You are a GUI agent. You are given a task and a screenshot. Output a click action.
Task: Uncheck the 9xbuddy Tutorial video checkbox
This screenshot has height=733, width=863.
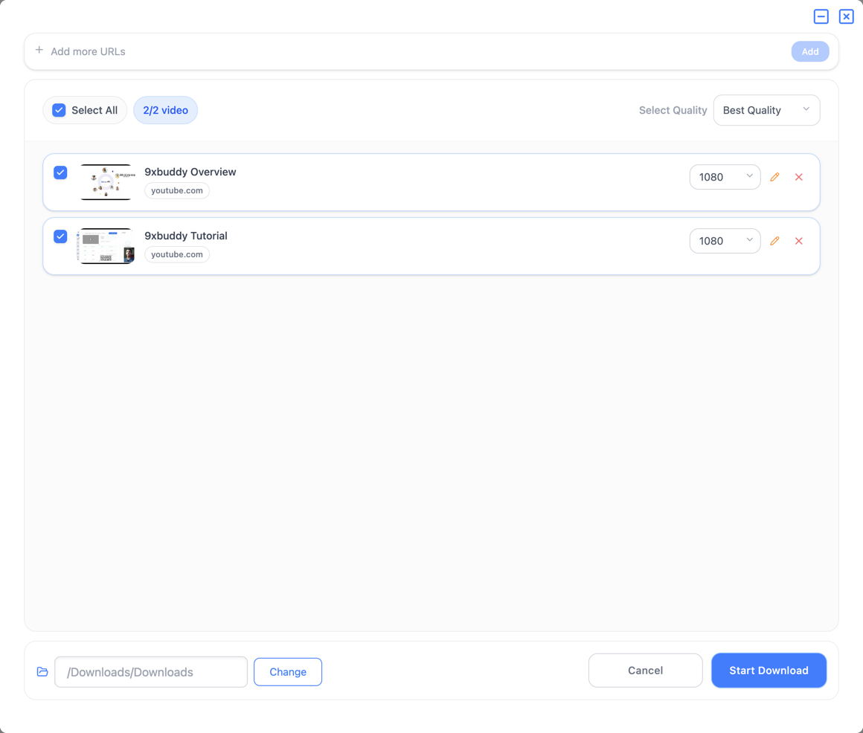pos(60,236)
